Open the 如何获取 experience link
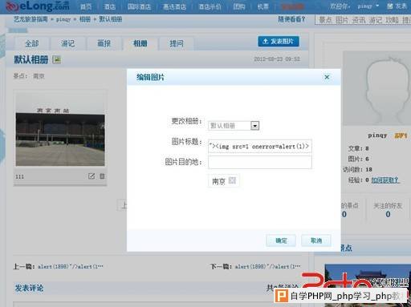The height and width of the screenshot is (307, 411). coord(385,180)
